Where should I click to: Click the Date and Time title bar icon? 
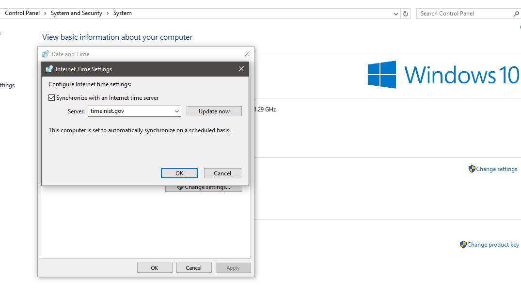click(45, 54)
